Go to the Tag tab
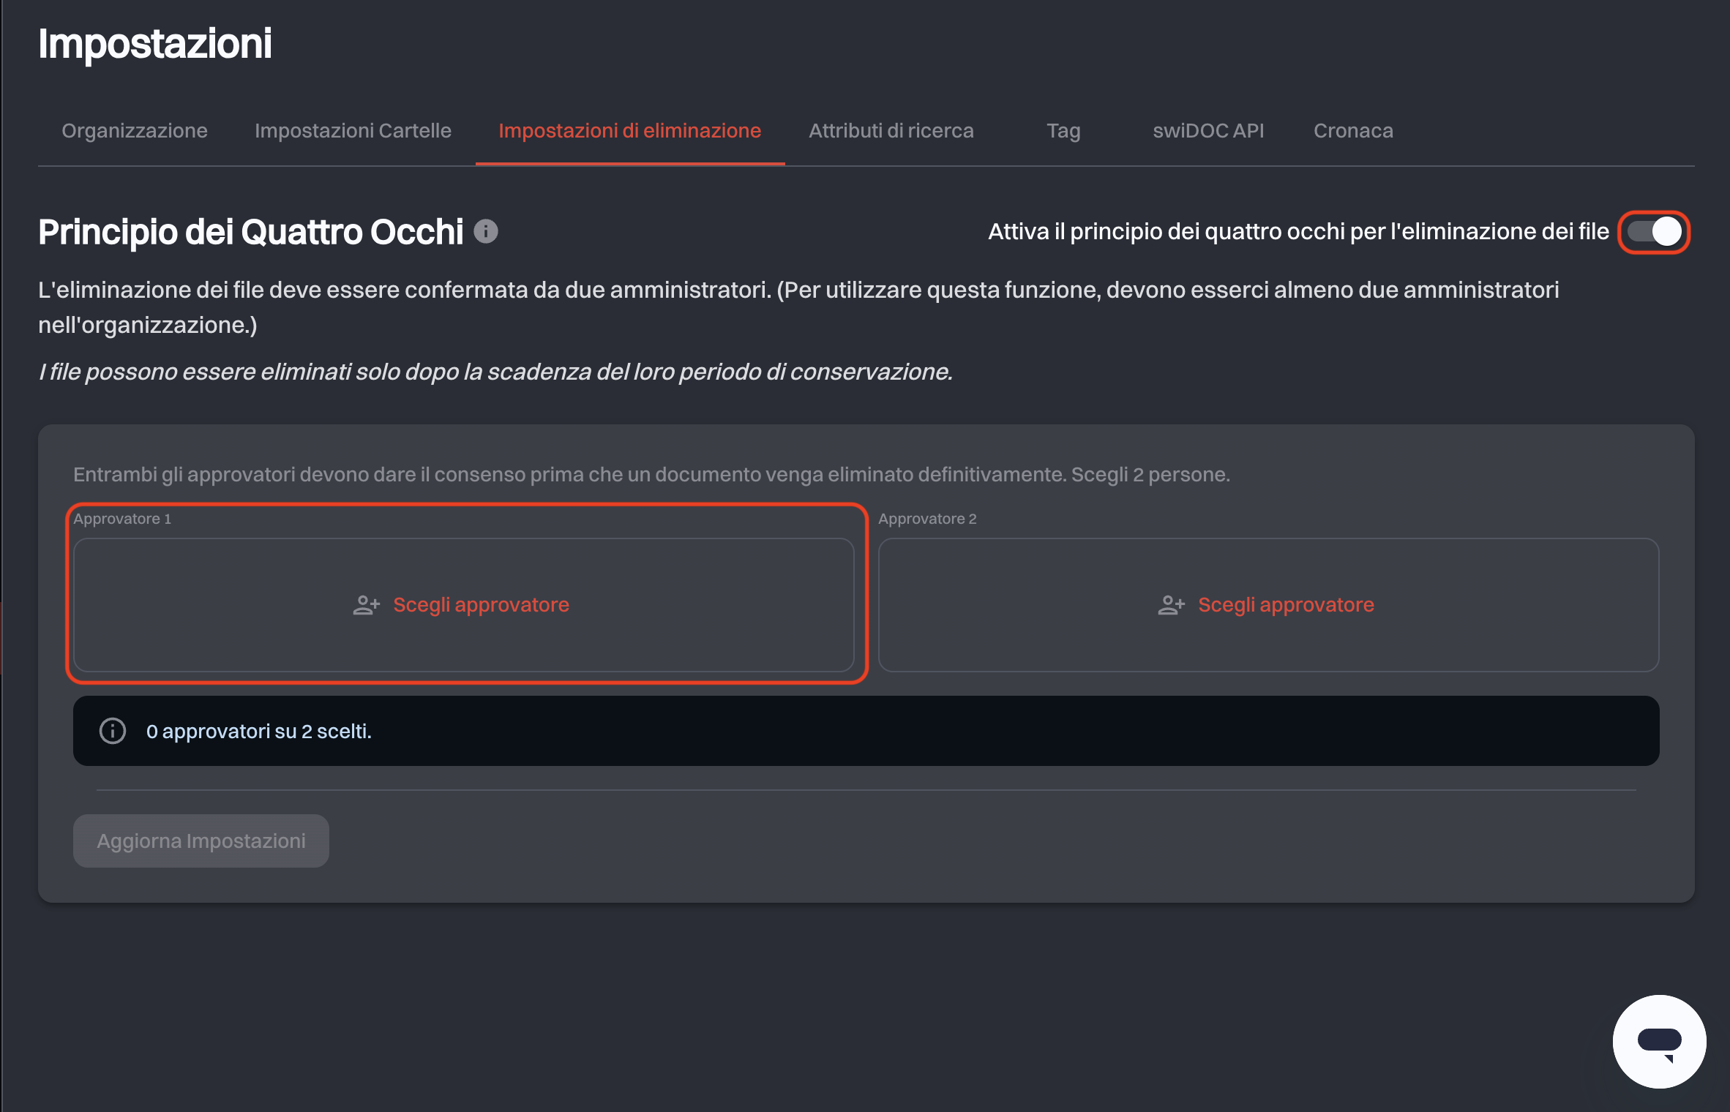 (x=1063, y=131)
